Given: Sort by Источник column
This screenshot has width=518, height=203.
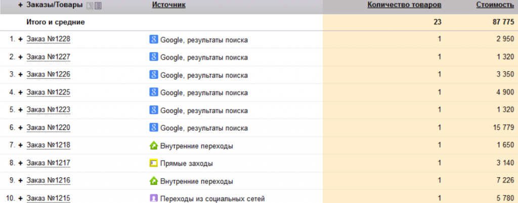Looking at the screenshot, I should coord(169,5).
